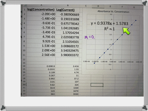This screenshot has width=148, height=111.
Task: Click the R² = 1 label
Action: 109,29
